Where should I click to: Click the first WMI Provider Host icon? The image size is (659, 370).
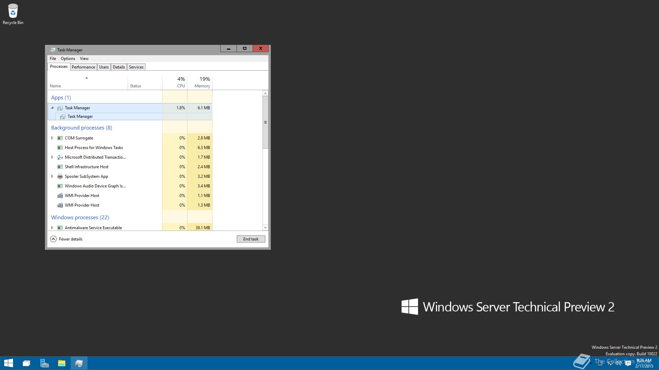pos(60,196)
